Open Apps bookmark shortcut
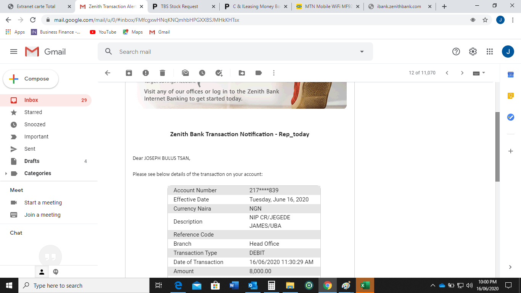This screenshot has width=521, height=293. [15, 32]
